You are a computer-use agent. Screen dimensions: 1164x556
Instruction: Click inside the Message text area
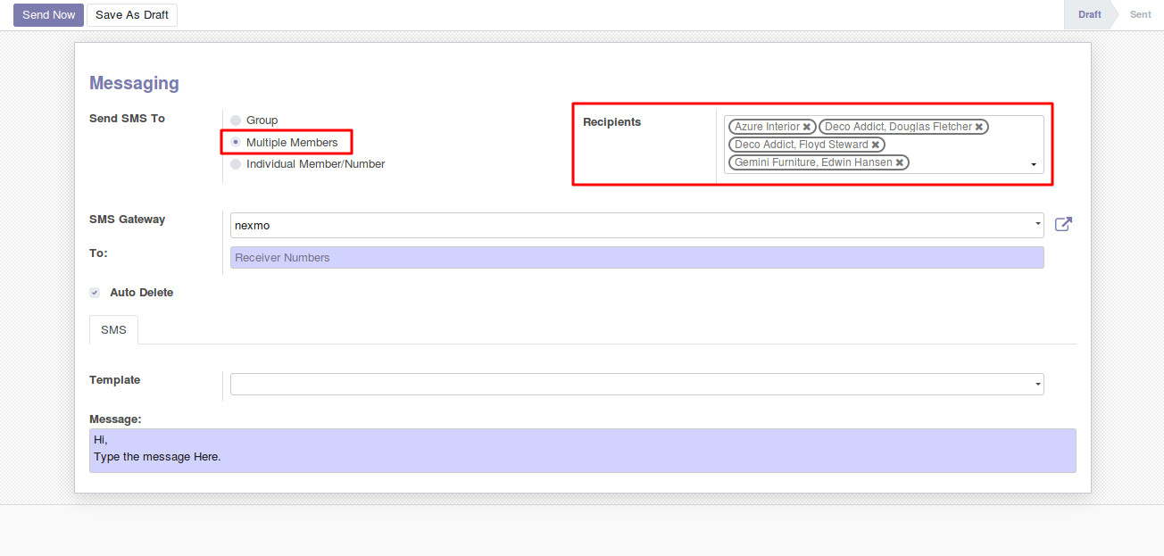coord(582,451)
